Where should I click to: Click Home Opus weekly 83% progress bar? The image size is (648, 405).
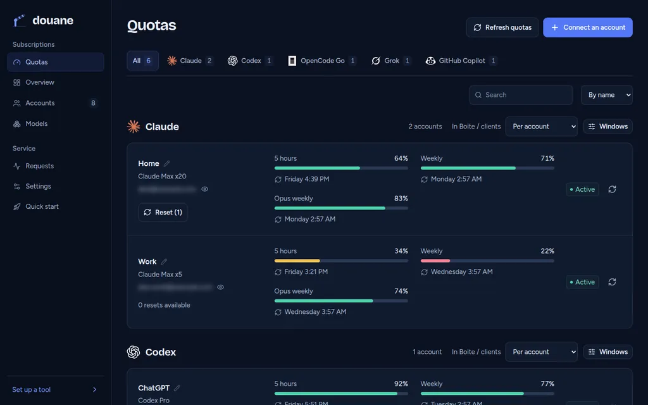click(x=341, y=208)
